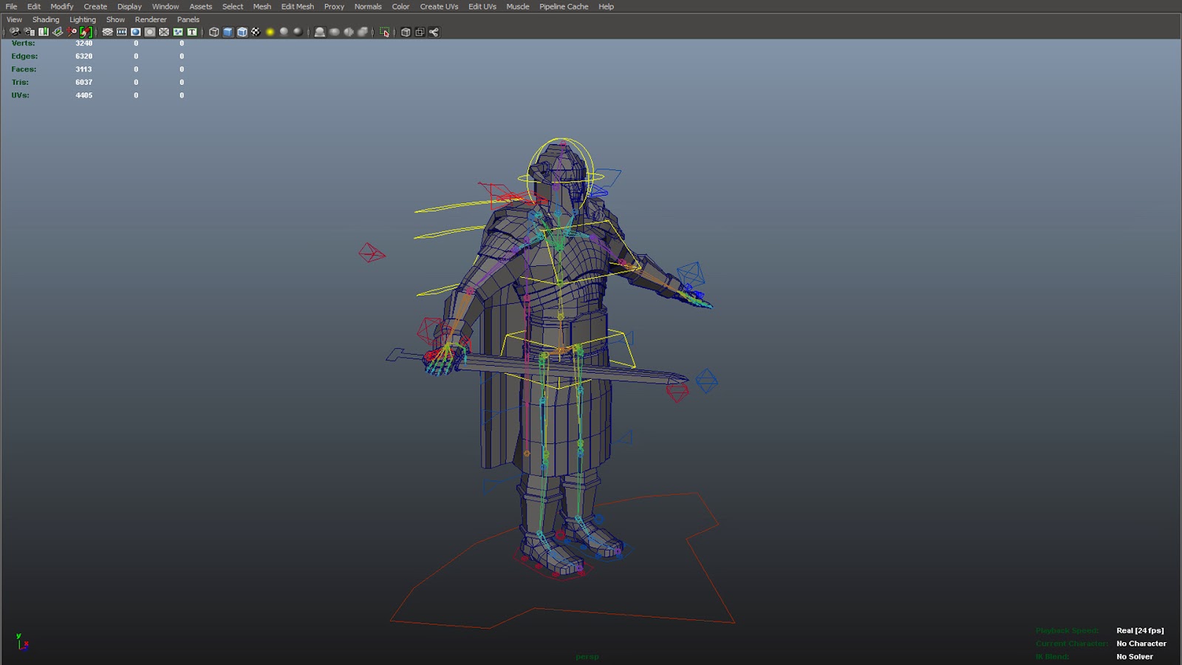This screenshot has height=665, width=1182.
Task: Open the Create UVs menu
Action: tap(439, 7)
